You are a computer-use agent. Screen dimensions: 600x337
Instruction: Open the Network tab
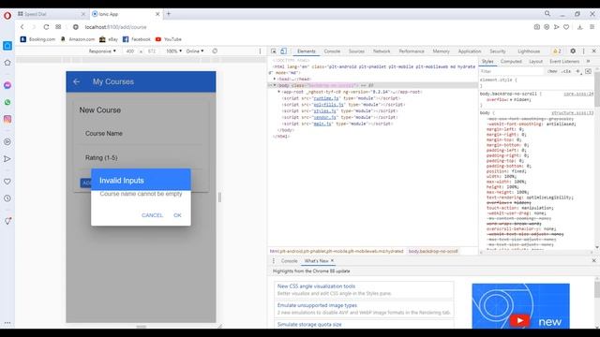pyautogui.click(x=382, y=51)
